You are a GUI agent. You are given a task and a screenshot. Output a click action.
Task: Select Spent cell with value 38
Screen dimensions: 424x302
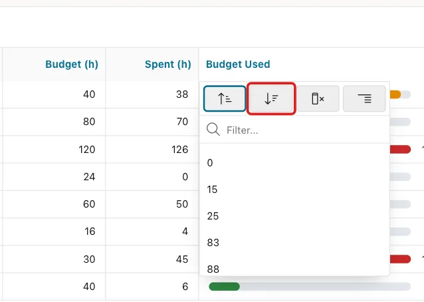pos(152,94)
